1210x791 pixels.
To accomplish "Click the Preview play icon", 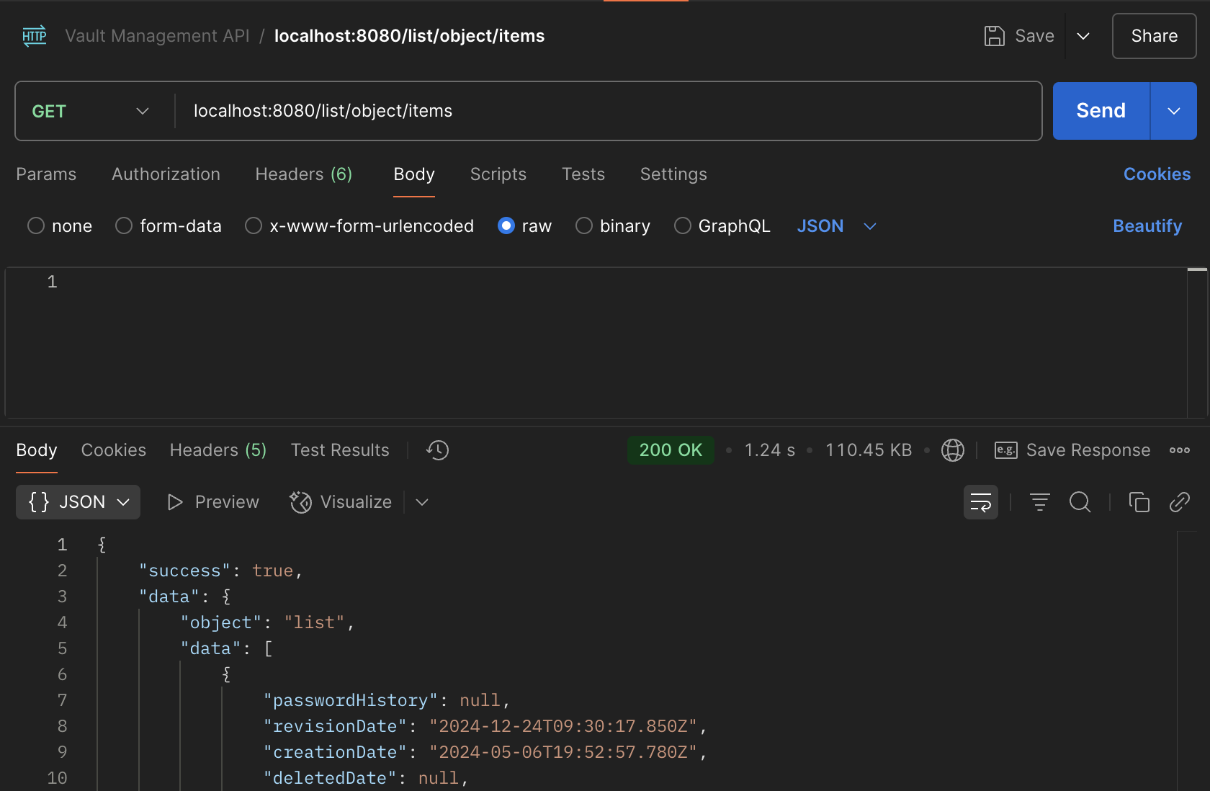I will tap(174, 502).
